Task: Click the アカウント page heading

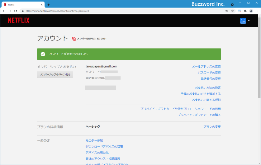Action: coord(53,38)
